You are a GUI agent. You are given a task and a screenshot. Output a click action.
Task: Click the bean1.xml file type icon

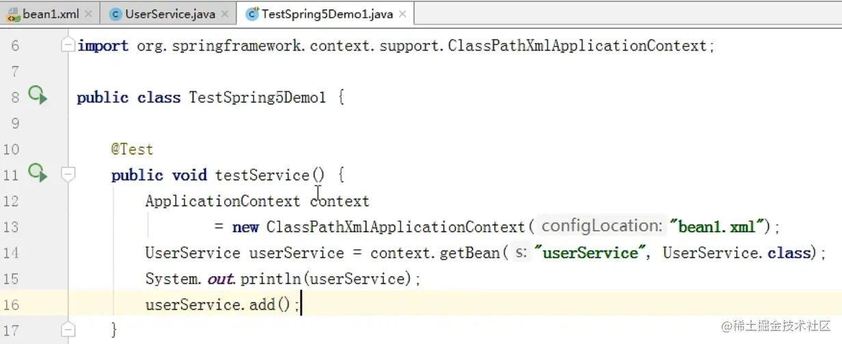coord(14,14)
